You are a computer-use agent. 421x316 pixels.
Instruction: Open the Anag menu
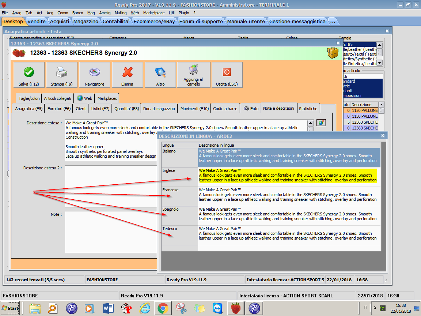click(17, 13)
